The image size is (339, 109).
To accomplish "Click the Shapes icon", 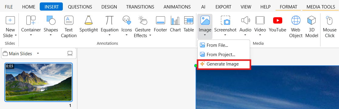I will coord(51,21).
